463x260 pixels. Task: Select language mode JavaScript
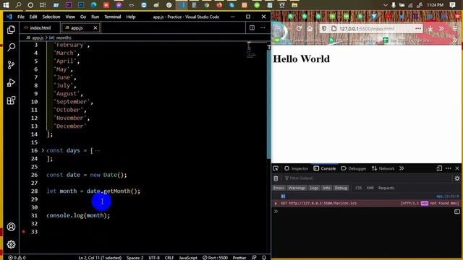pos(188,257)
